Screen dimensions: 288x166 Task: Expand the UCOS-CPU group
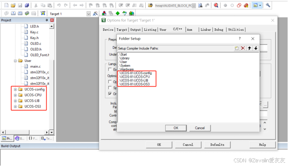[15, 95]
